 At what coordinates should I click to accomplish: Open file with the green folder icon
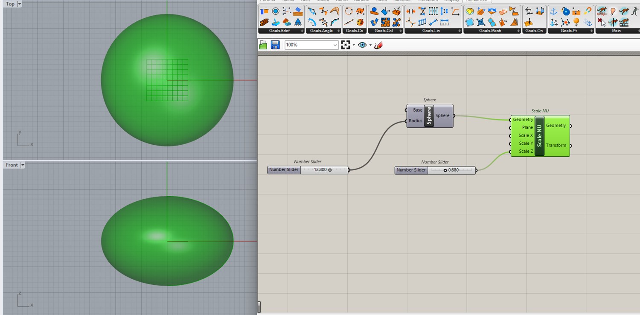[263, 45]
